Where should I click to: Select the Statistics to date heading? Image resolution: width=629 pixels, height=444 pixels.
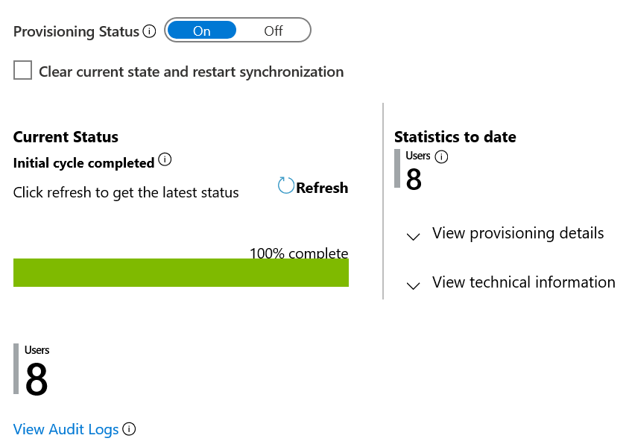click(x=455, y=137)
